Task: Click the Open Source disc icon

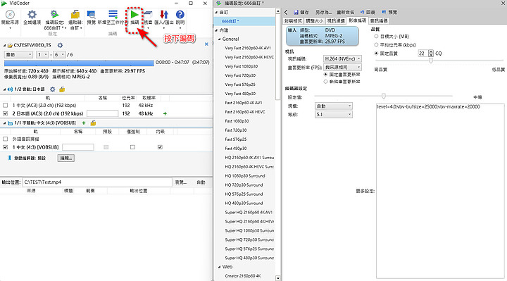Action: click(10, 15)
